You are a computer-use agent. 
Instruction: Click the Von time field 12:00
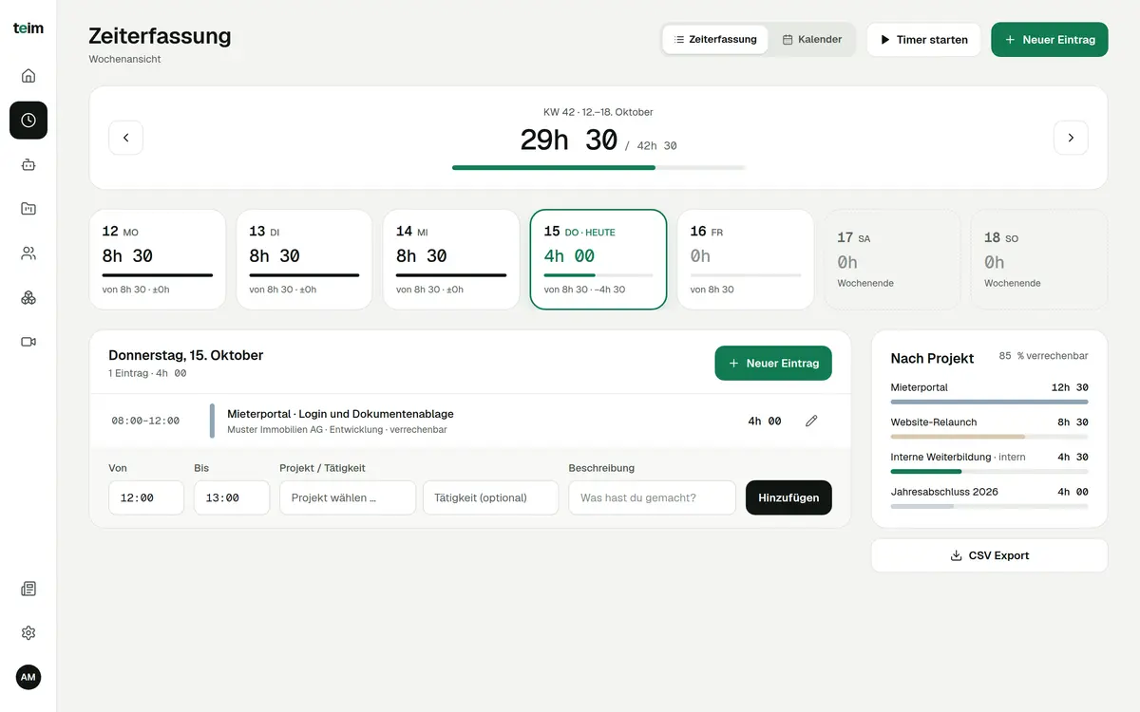[146, 497]
